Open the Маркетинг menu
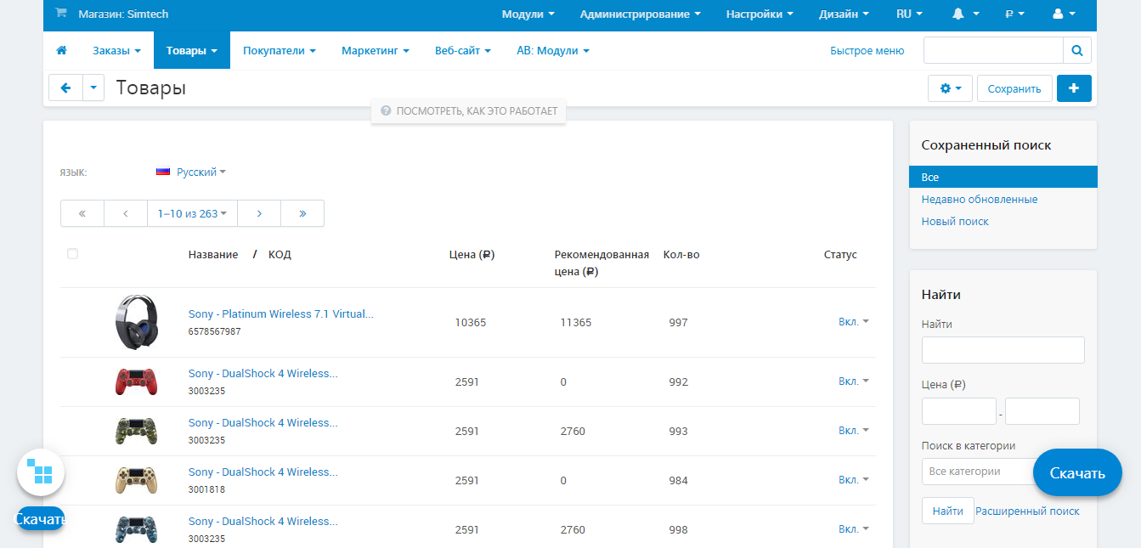 [x=376, y=51]
